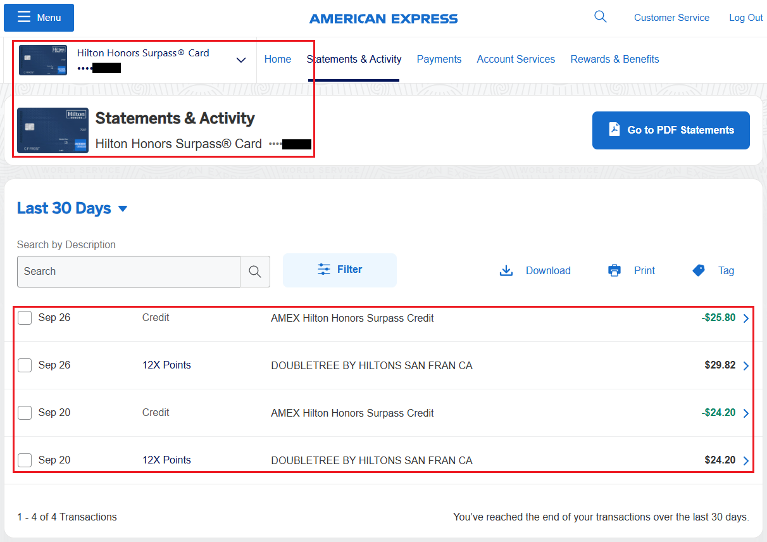Expand the -$24.20 credit transaction row
The width and height of the screenshot is (767, 542).
[745, 413]
